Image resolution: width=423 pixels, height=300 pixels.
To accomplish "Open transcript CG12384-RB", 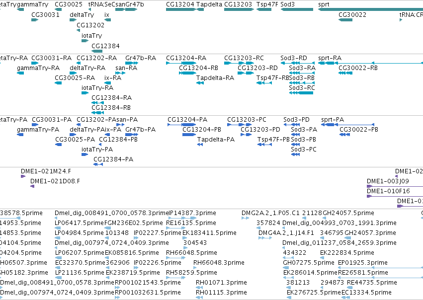I will click(x=111, y=108).
